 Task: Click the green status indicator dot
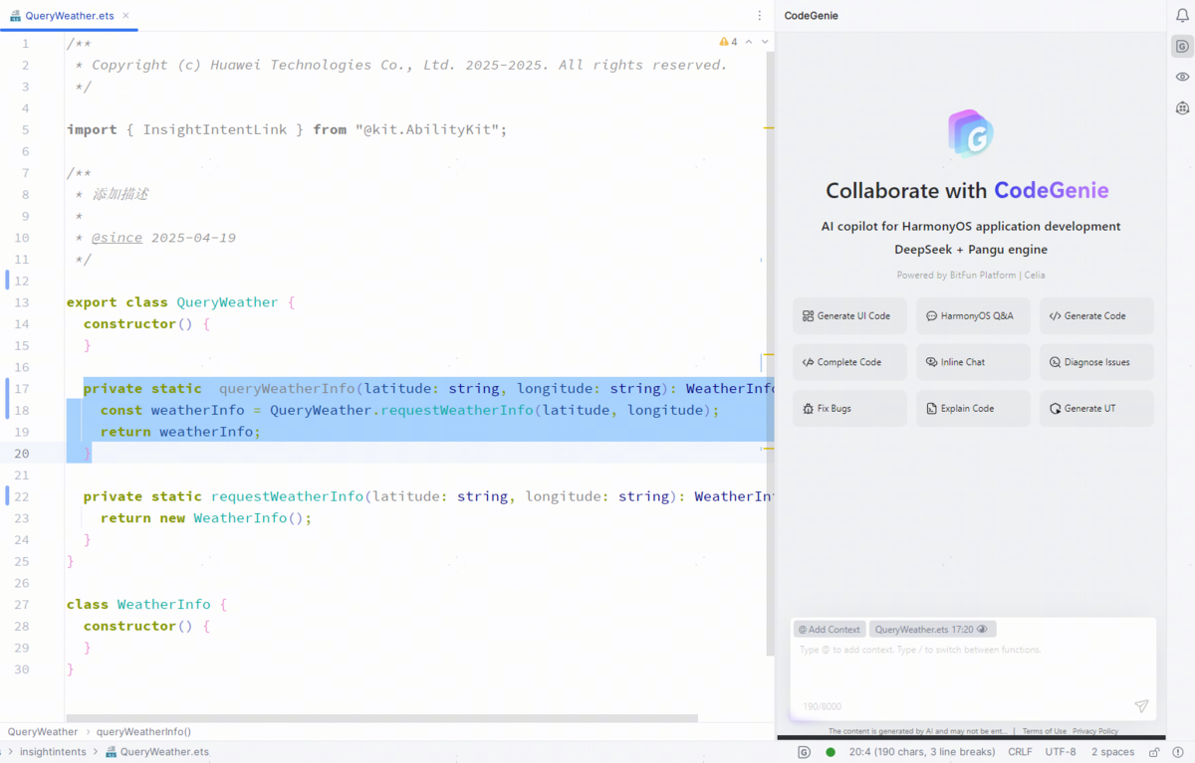tap(831, 752)
